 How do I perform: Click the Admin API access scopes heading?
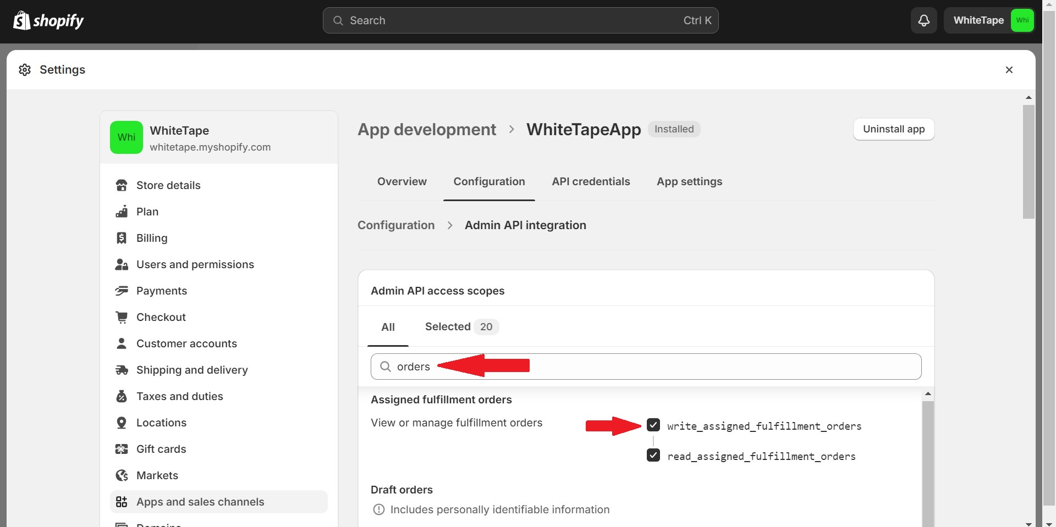437,291
